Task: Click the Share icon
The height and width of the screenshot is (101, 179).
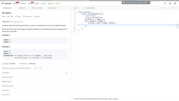Action: coord(35,16)
